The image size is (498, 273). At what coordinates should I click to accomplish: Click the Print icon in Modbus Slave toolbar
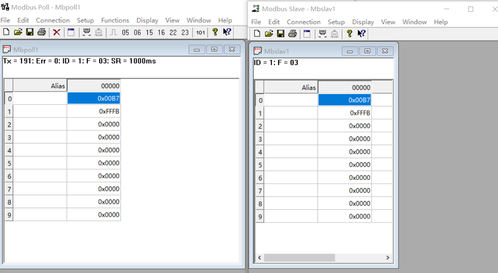click(292, 34)
